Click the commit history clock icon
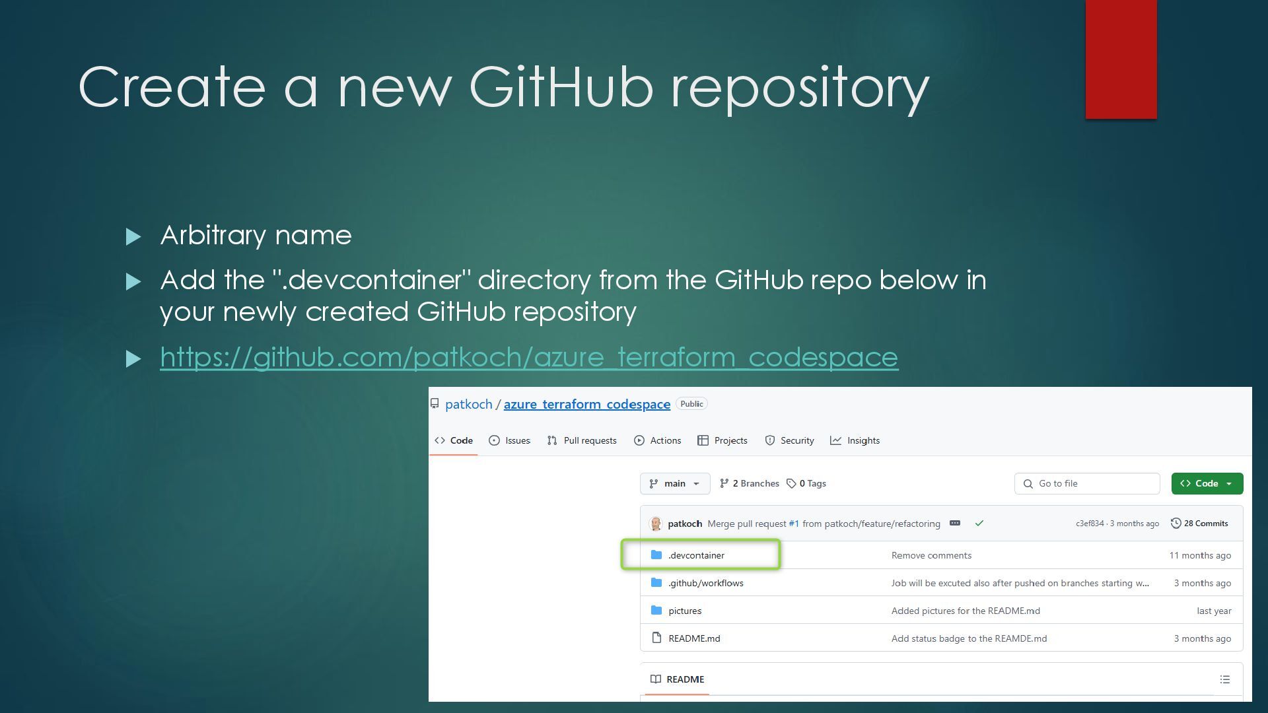1268x713 pixels. point(1176,523)
